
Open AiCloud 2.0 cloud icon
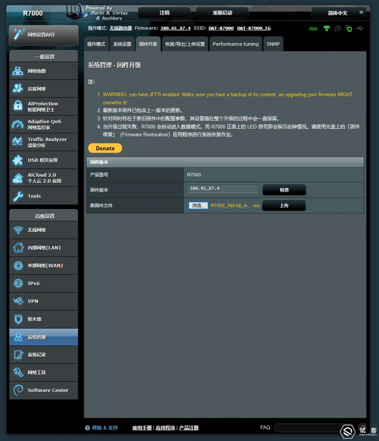click(18, 178)
